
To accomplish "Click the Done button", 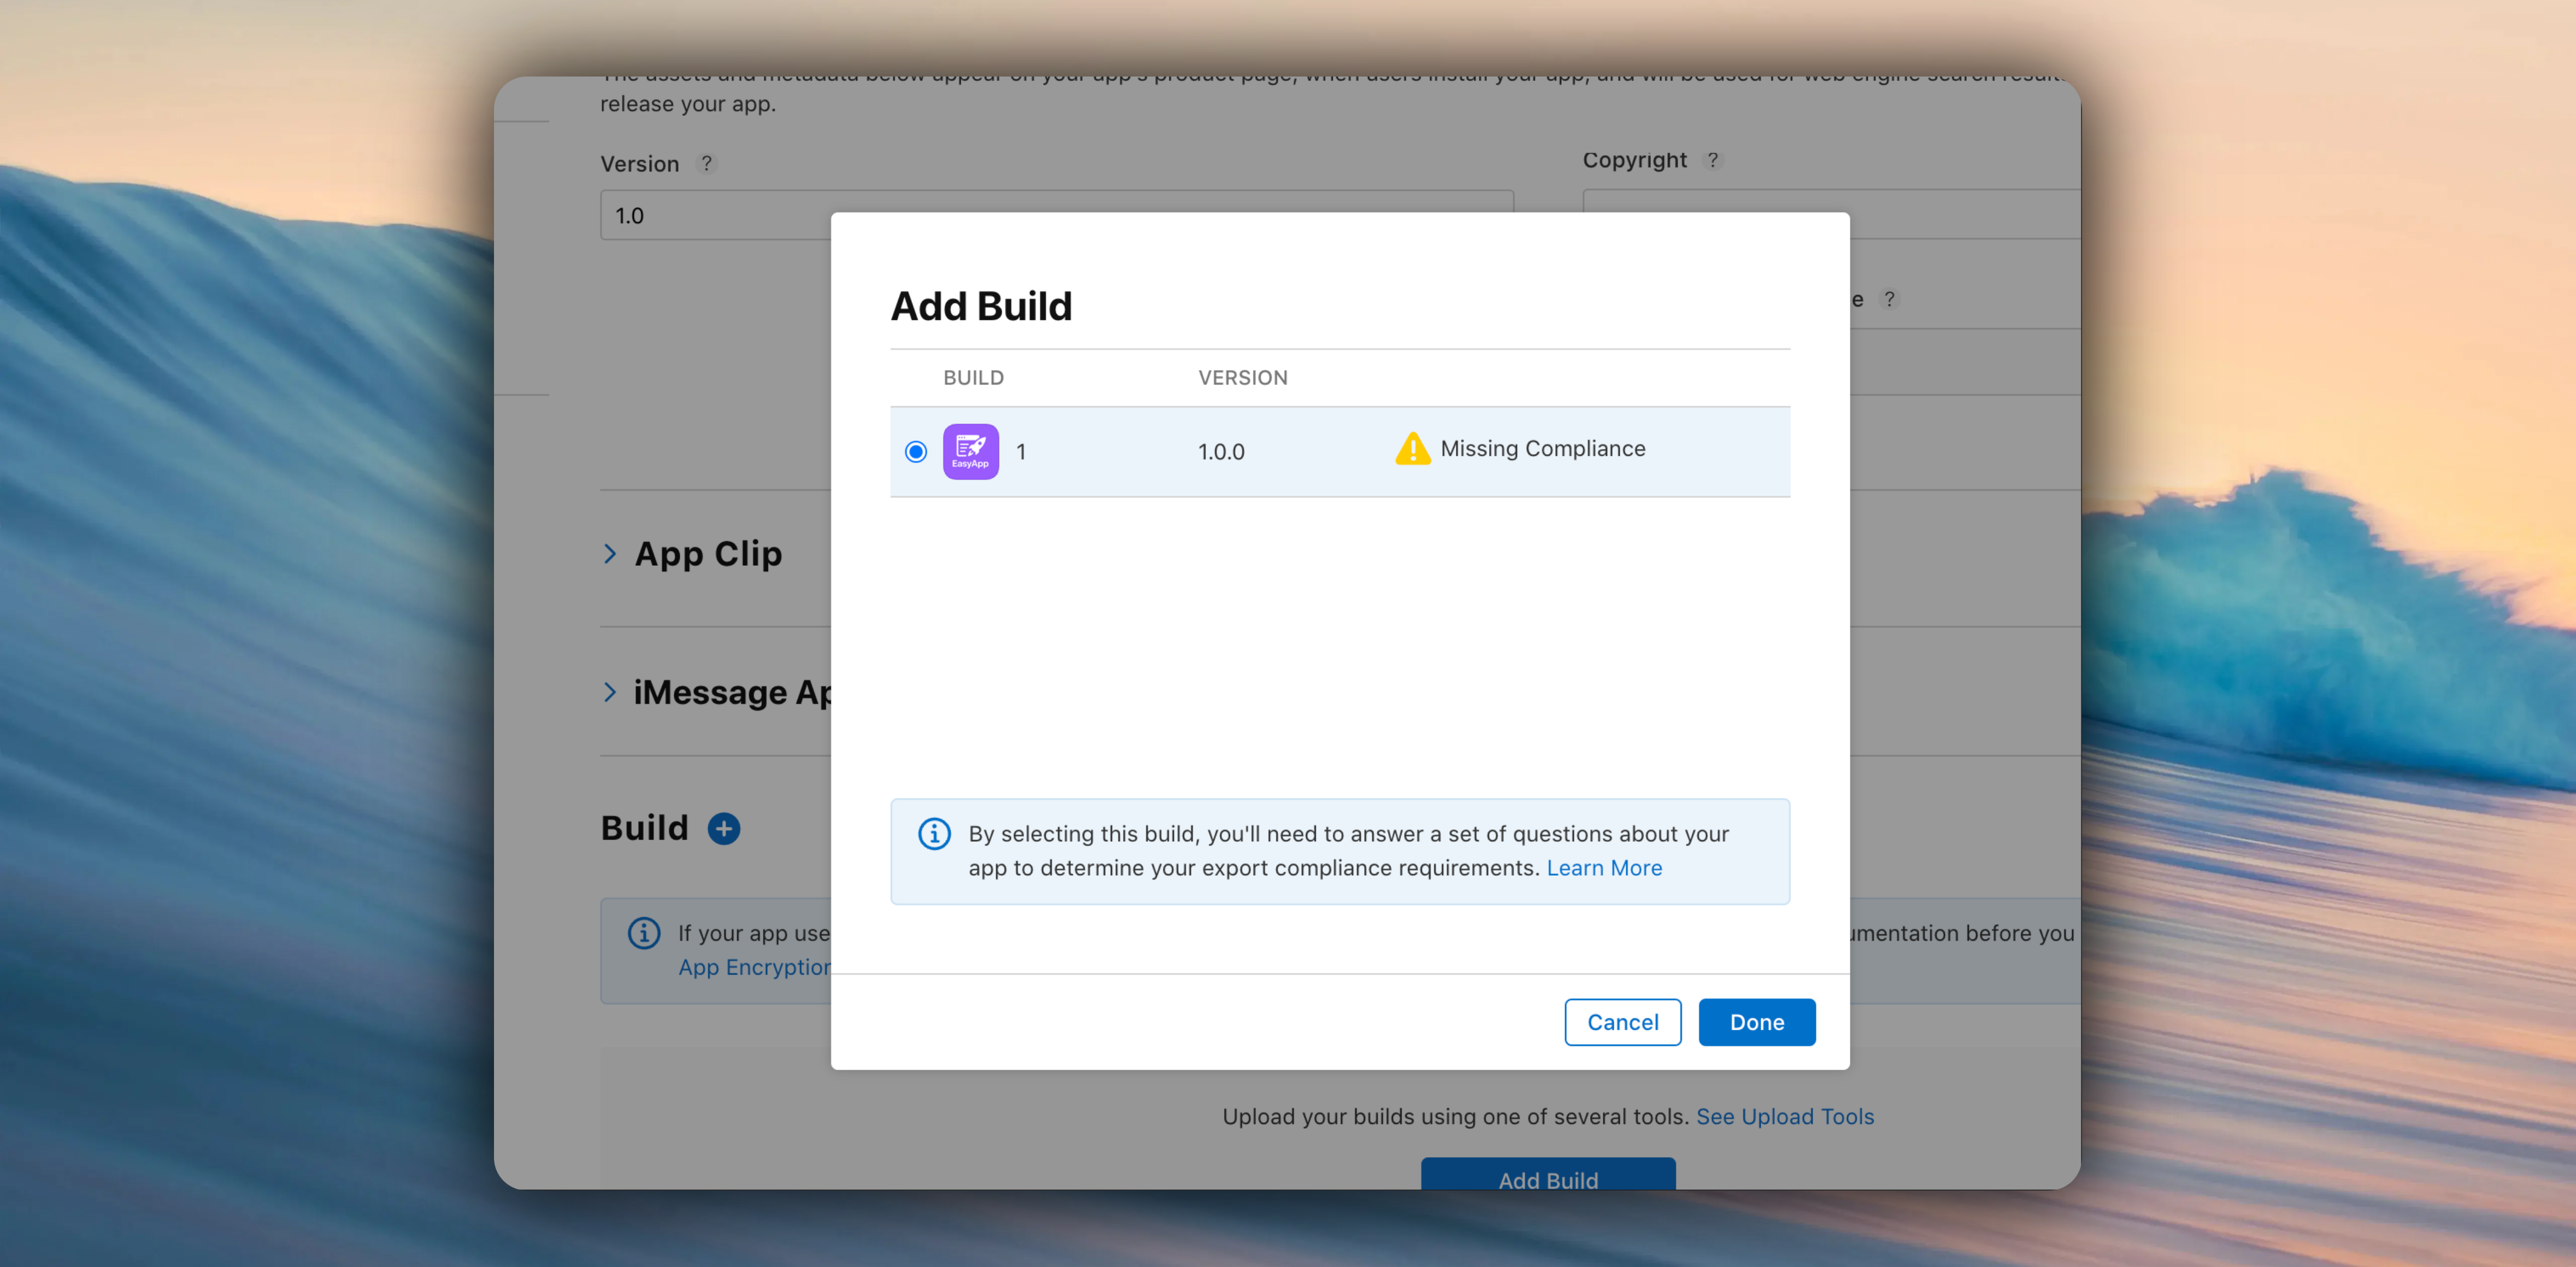I will [1756, 1021].
